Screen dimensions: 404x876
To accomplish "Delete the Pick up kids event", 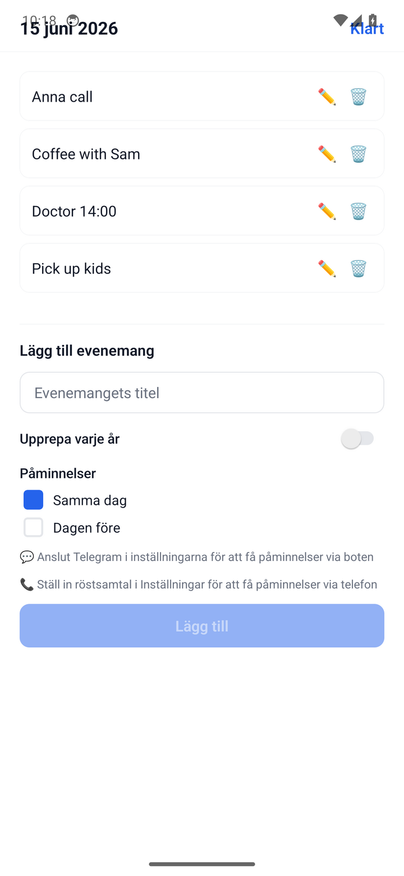I will tap(359, 268).
